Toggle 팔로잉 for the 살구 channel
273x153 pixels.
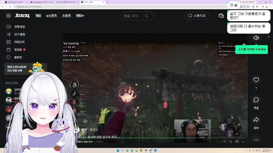pyautogui.click(x=94, y=129)
